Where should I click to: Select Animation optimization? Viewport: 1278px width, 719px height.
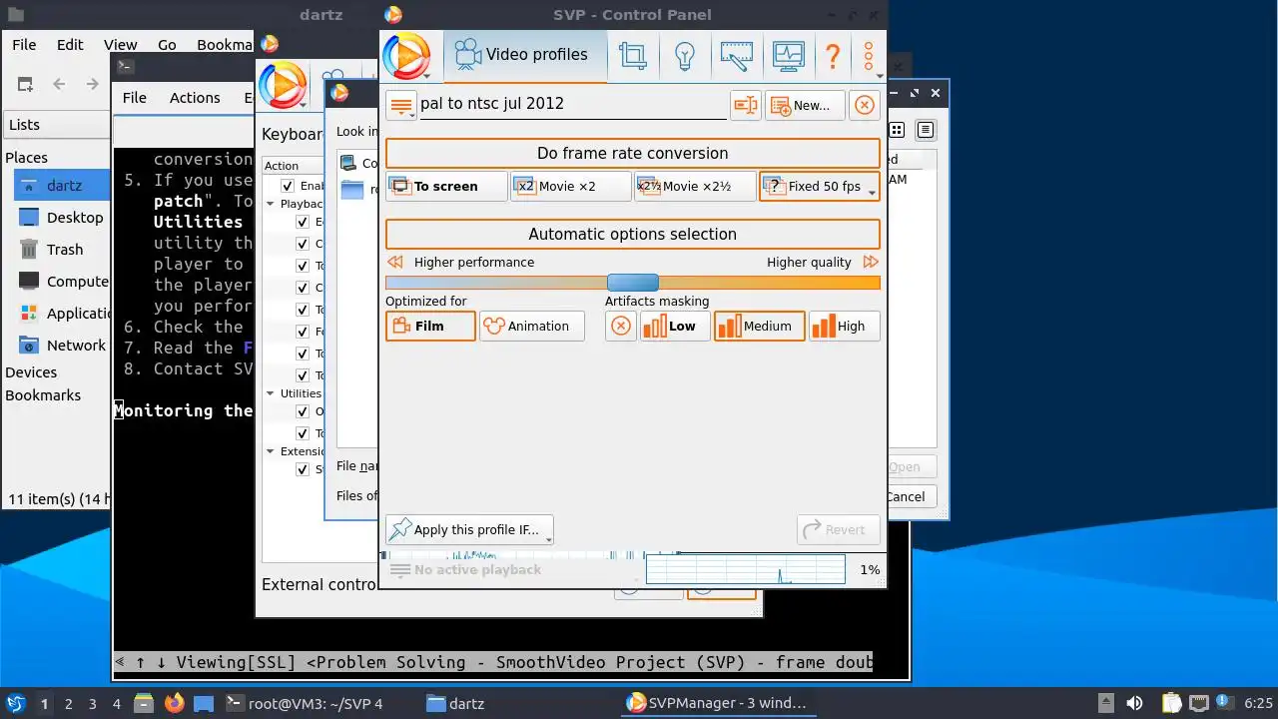[531, 327]
